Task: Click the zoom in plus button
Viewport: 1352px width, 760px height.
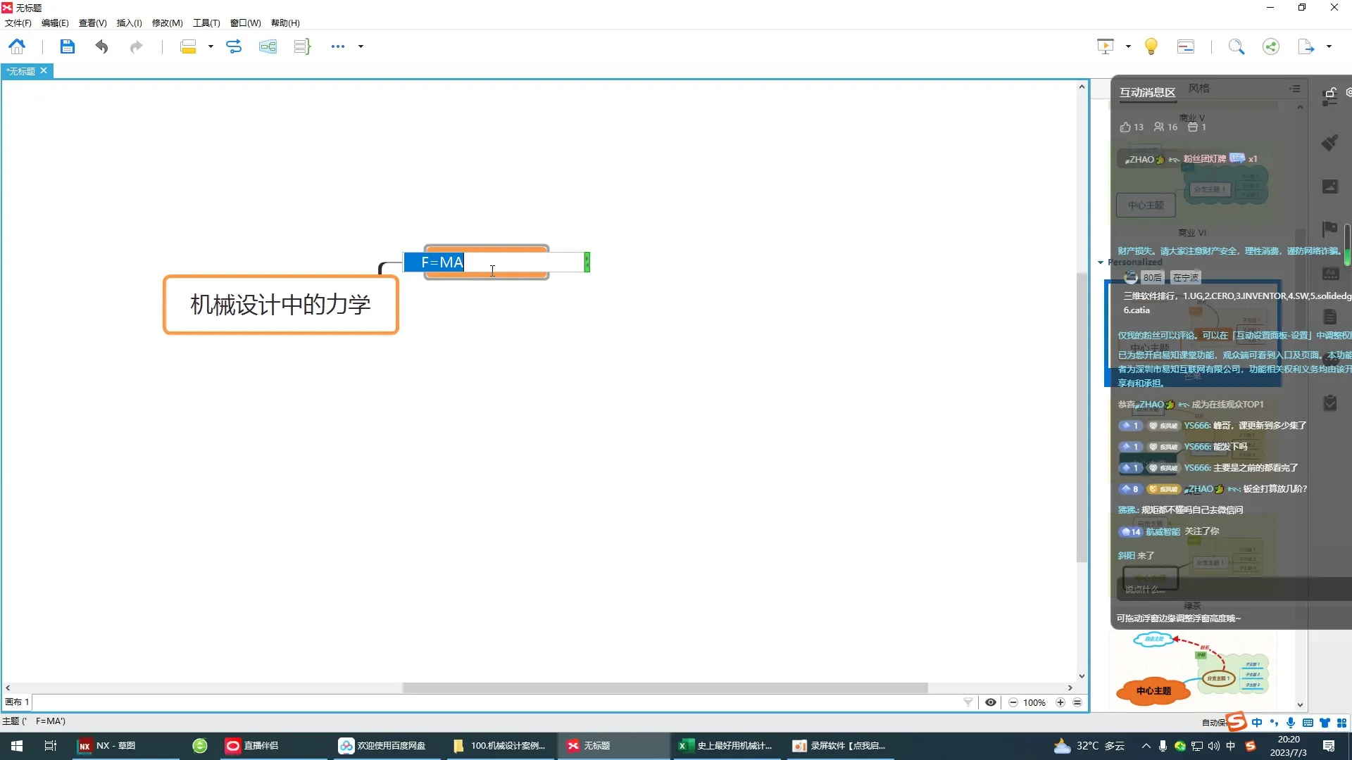Action: [1060, 702]
